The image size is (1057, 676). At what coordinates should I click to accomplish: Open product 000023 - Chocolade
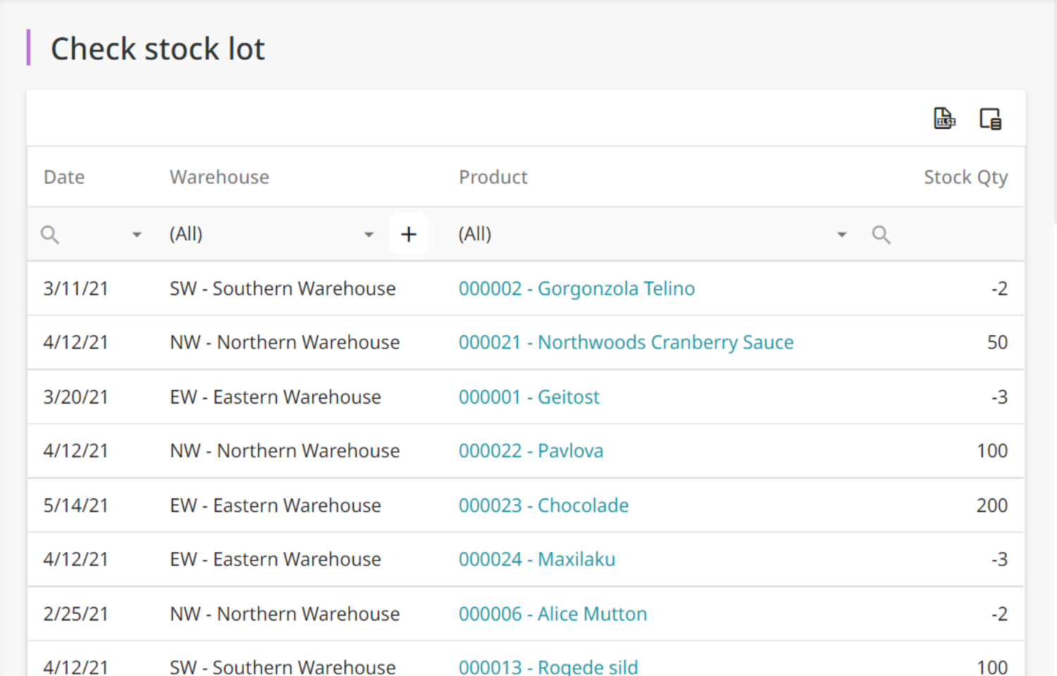click(x=543, y=506)
